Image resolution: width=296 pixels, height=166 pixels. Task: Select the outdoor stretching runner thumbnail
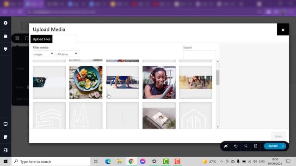(x=196, y=82)
